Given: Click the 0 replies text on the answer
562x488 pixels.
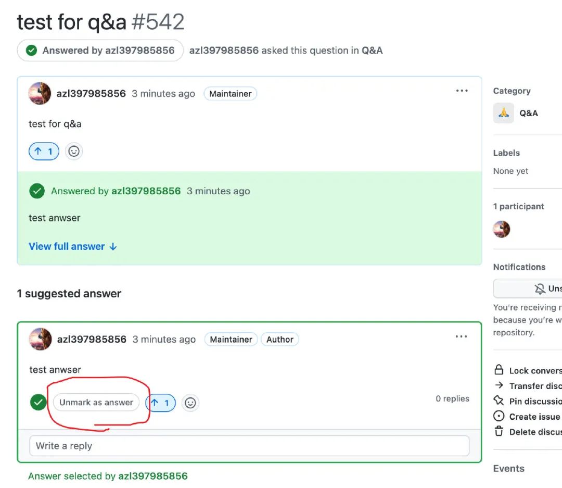Looking at the screenshot, I should click(452, 398).
